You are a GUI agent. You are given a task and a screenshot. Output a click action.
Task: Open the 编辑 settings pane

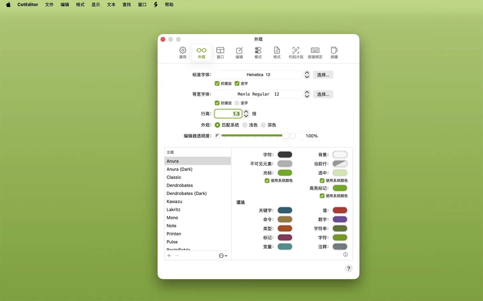[239, 53]
